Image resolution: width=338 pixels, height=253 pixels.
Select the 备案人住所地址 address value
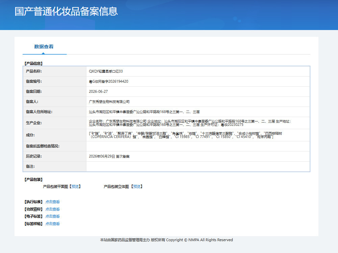tap(144, 112)
